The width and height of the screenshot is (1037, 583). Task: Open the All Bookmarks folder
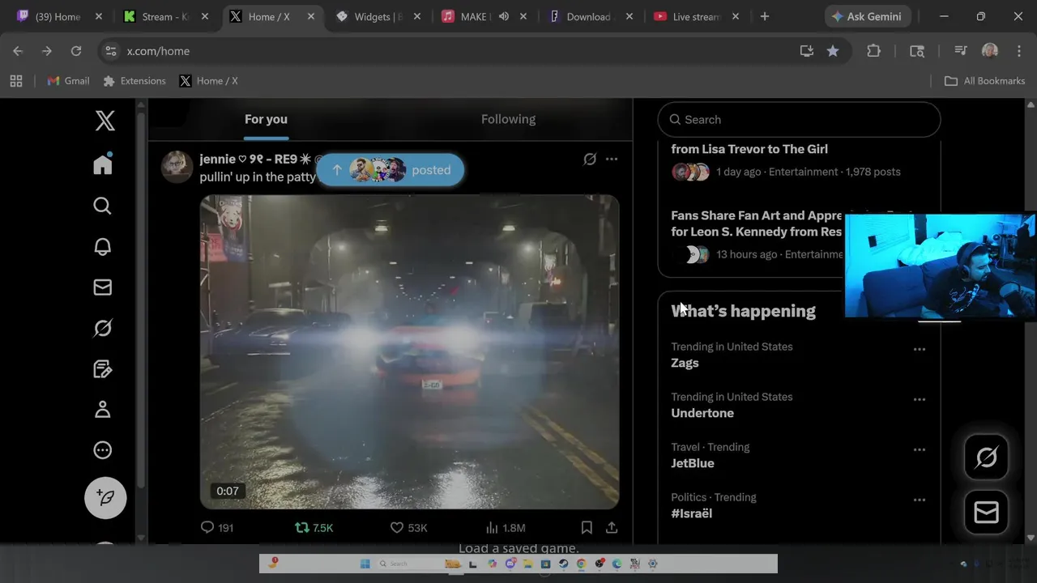click(x=985, y=81)
